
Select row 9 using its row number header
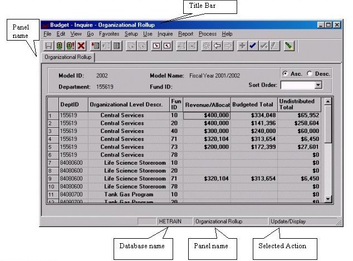[52, 178]
